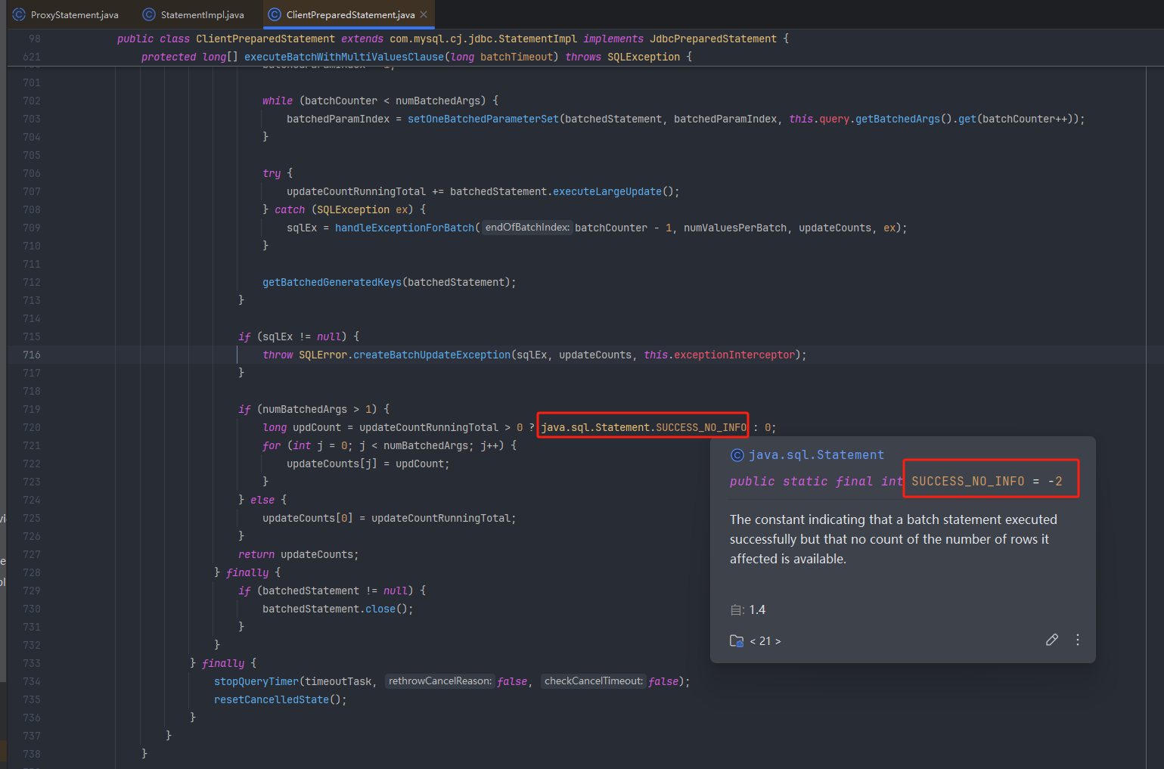Image resolution: width=1164 pixels, height=769 pixels.
Task: Open the StatementImpl.java editor tab
Action: pos(202,15)
